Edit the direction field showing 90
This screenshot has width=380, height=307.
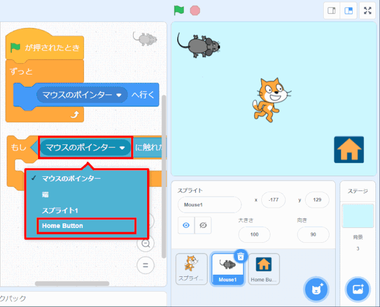point(313,234)
